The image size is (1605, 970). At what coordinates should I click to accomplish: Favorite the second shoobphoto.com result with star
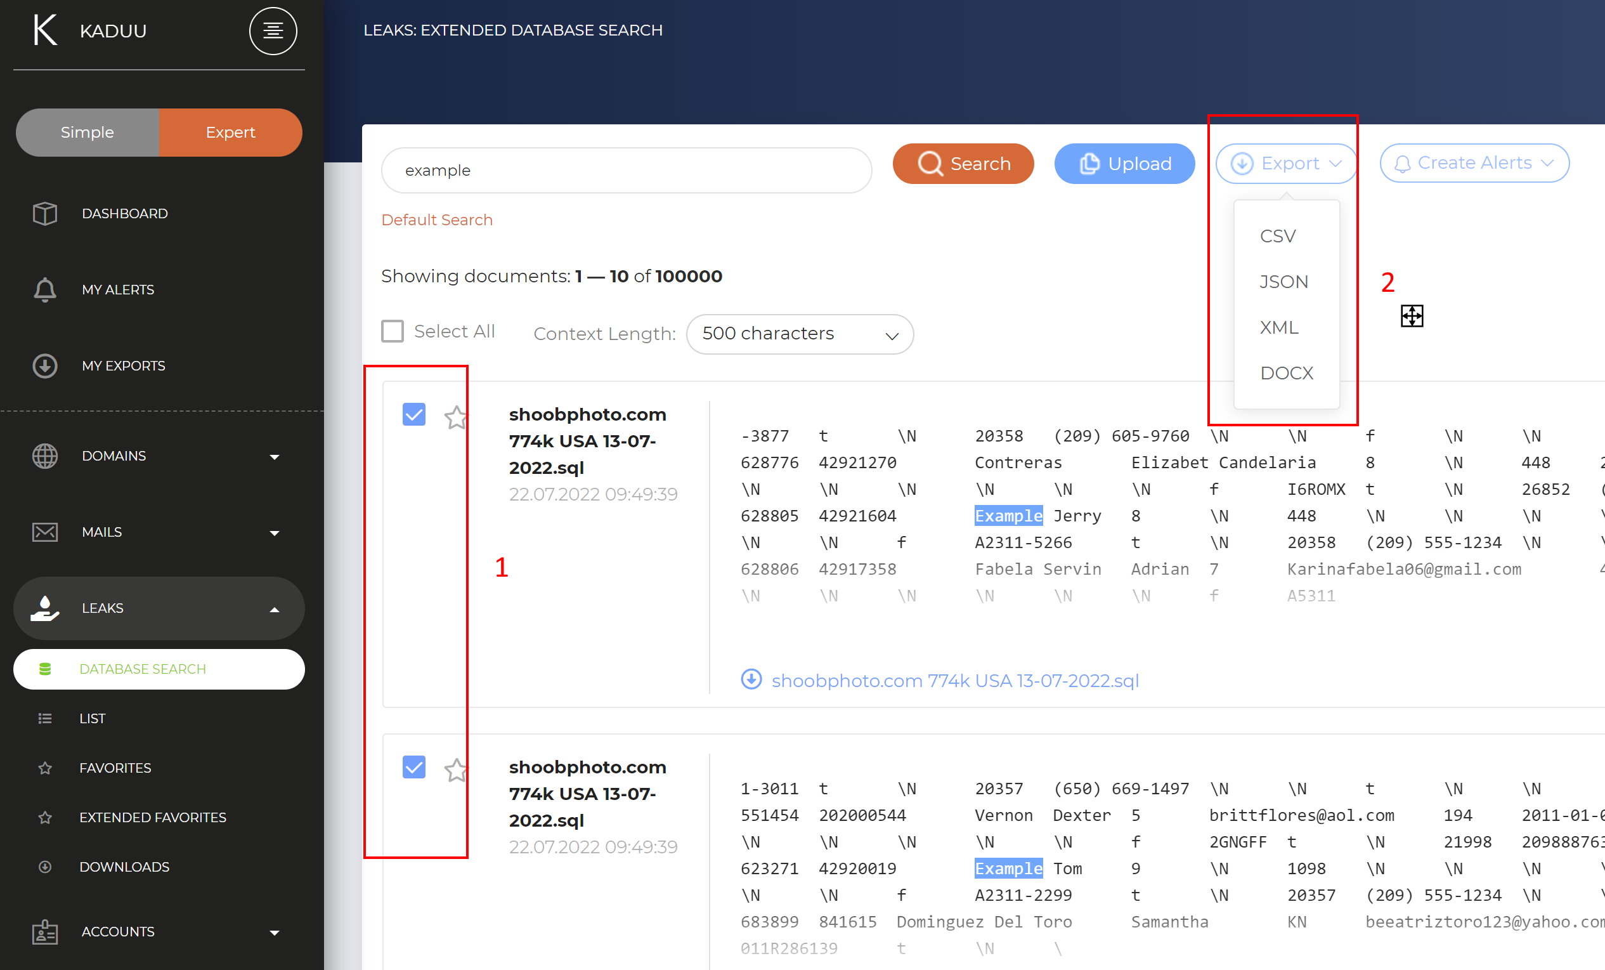pos(456,770)
